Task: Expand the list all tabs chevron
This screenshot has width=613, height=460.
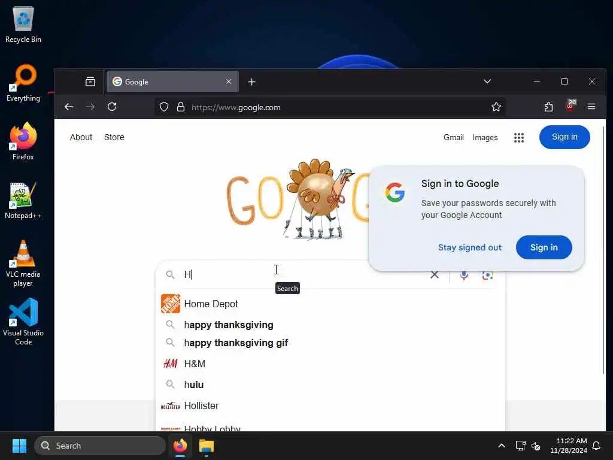Action: [487, 81]
